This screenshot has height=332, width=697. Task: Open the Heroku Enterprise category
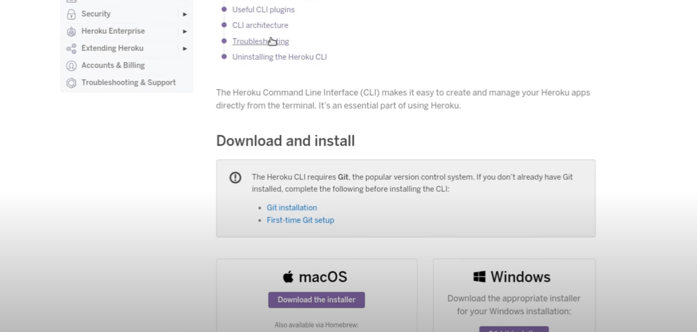point(113,31)
